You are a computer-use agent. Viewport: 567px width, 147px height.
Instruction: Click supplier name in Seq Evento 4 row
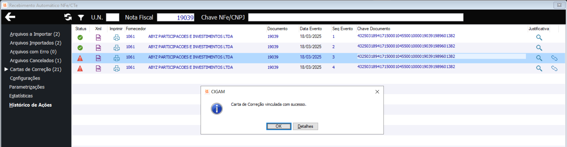click(191, 67)
